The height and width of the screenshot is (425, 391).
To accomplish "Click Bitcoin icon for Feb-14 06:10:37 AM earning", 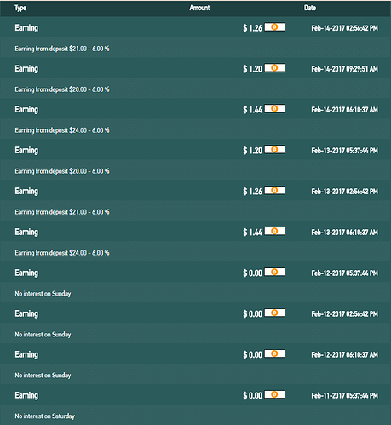I will [274, 109].
